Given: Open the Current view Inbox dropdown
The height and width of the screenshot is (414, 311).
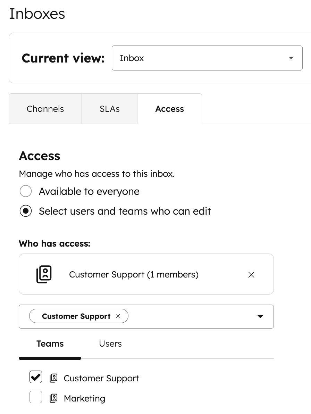Looking at the screenshot, I should (207, 58).
